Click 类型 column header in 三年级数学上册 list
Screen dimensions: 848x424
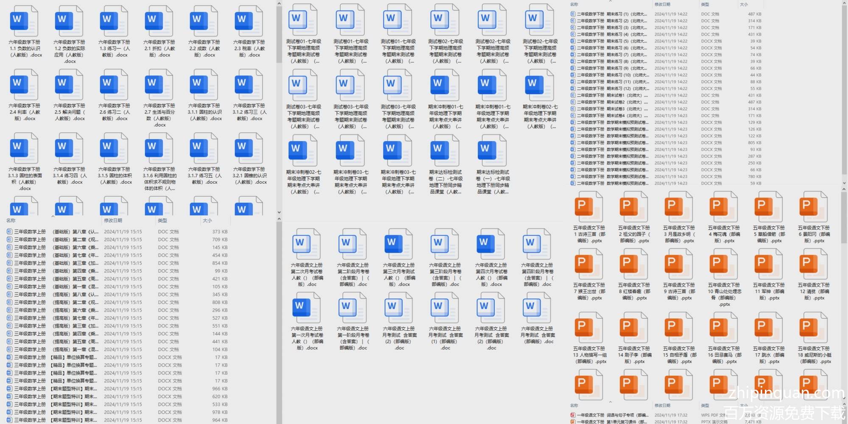click(x=162, y=220)
